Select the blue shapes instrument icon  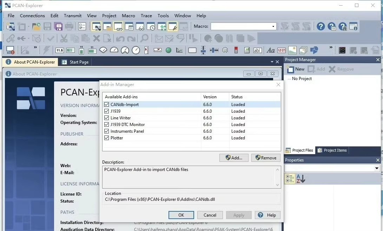click(x=314, y=50)
